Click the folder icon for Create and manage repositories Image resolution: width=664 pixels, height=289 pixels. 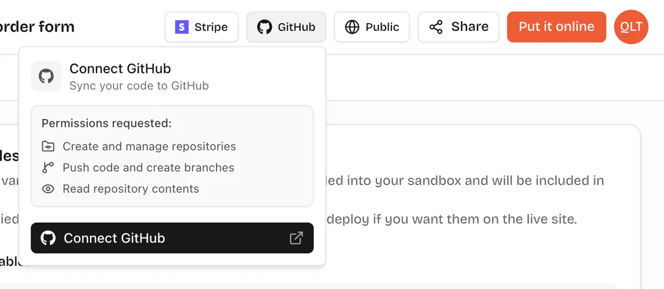[x=48, y=147]
